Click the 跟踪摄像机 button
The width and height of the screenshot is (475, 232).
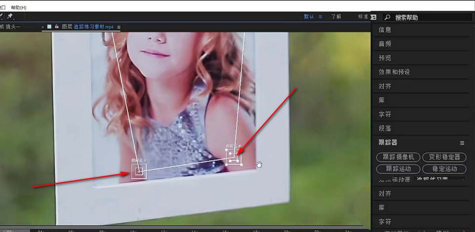click(x=398, y=157)
